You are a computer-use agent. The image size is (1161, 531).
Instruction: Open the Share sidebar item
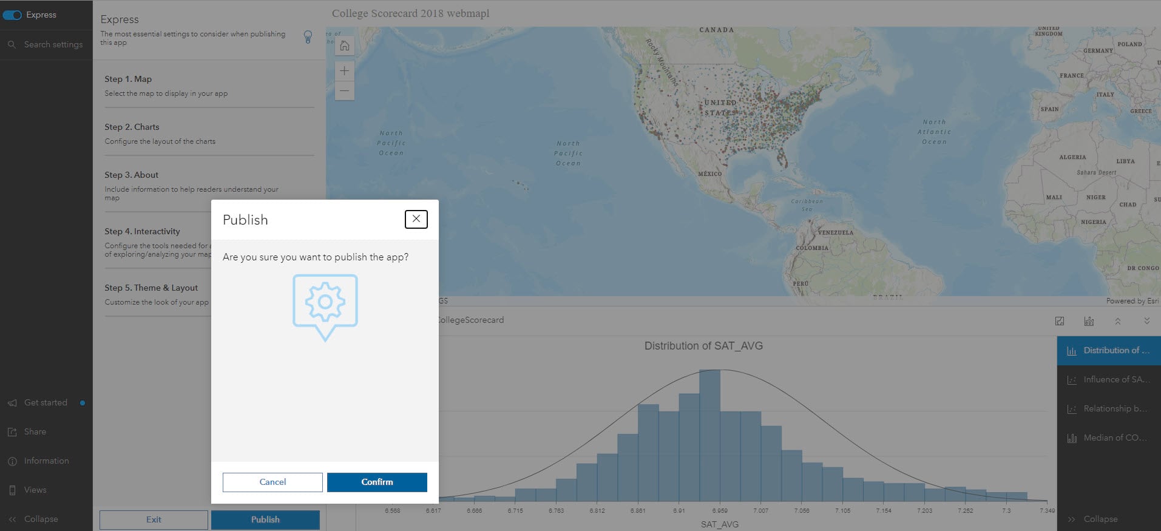(x=35, y=431)
